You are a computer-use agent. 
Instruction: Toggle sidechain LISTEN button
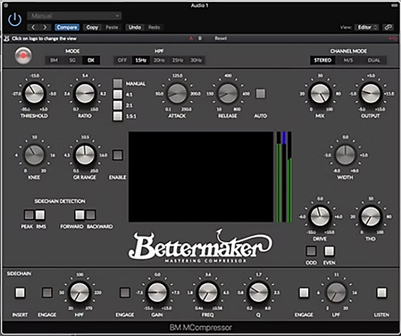[382, 293]
